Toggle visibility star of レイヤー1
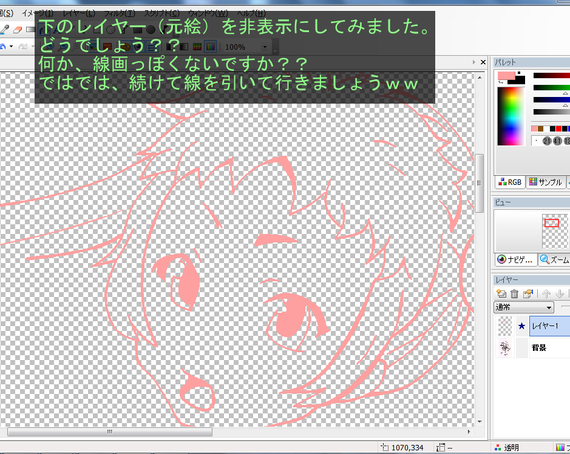This screenshot has width=570, height=454. 521,326
